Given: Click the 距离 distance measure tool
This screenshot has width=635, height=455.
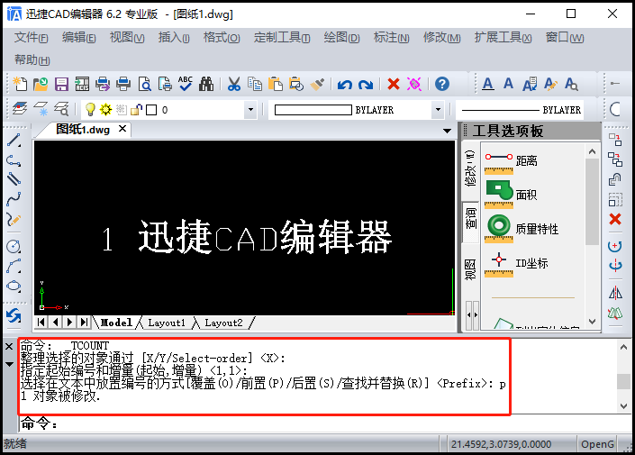Looking at the screenshot, I should pos(512,161).
